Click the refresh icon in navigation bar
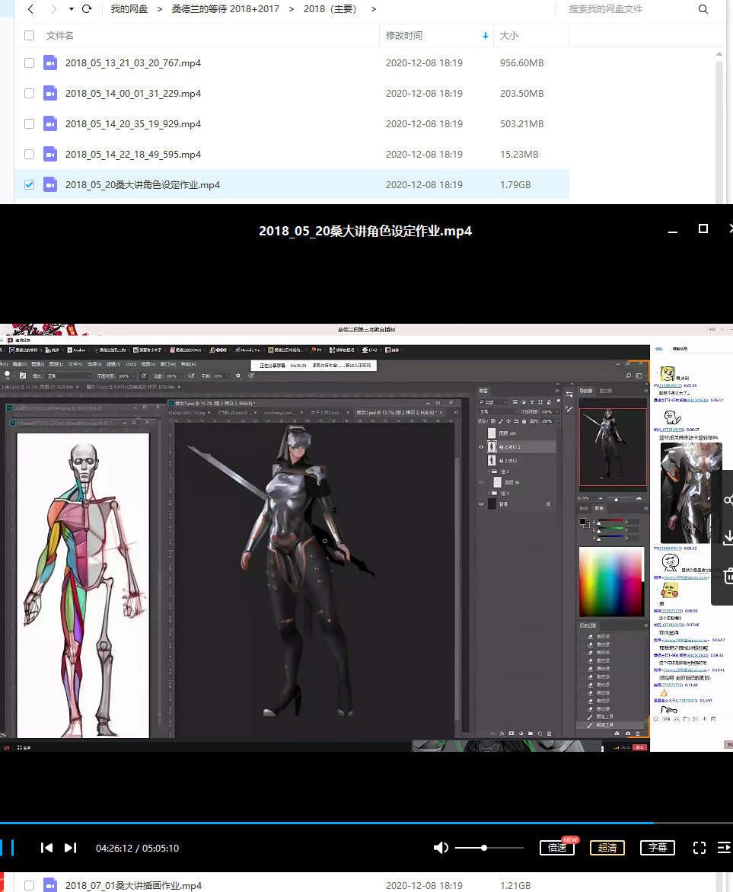This screenshot has height=892, width=733. (87, 9)
